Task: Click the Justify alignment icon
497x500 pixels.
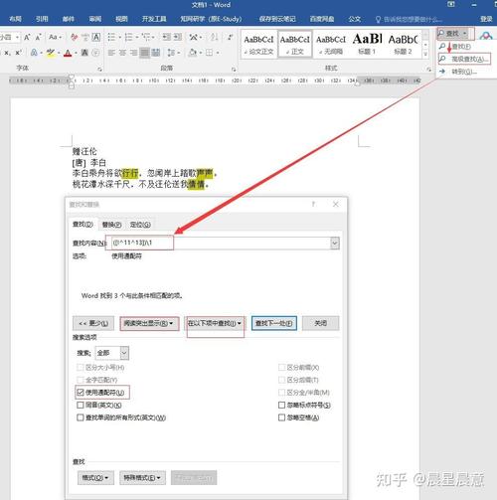Action: [x=144, y=53]
